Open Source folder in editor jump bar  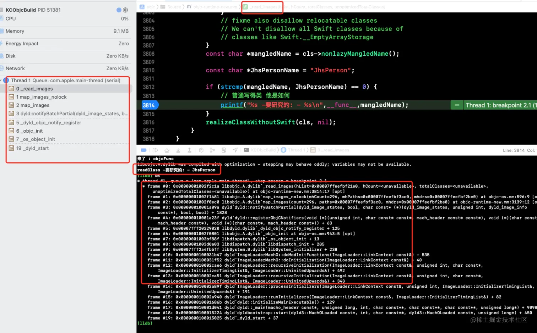[x=171, y=7]
